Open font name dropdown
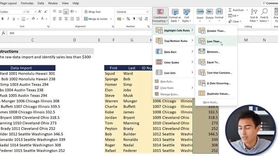Viewport: 278px width, 156px height. coord(24,12)
